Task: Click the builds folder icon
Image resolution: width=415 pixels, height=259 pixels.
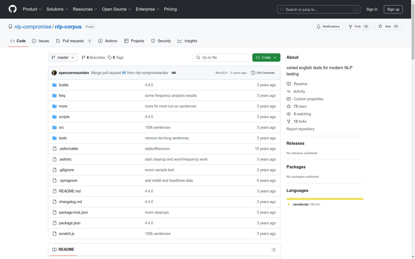Action: point(54,85)
